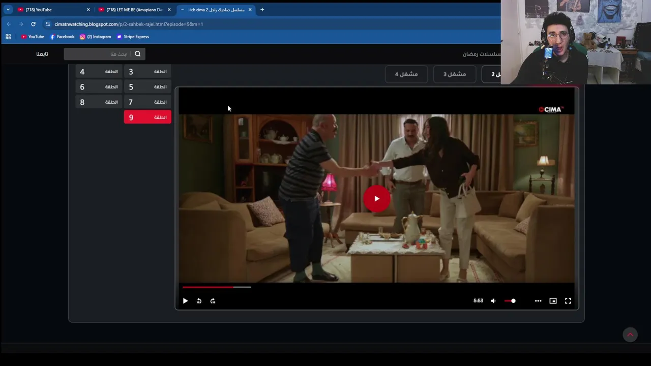Open the player's three-dot more options
This screenshot has width=651, height=366.
tap(538, 301)
